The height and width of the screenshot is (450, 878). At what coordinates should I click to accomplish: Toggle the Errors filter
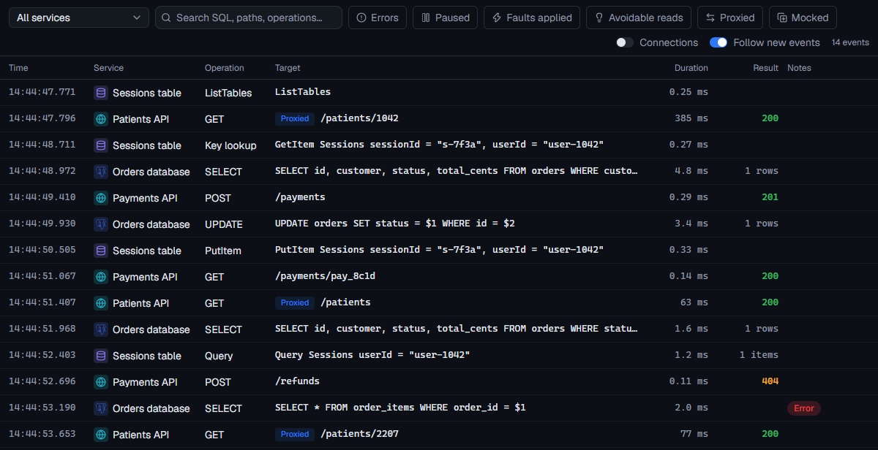(378, 18)
